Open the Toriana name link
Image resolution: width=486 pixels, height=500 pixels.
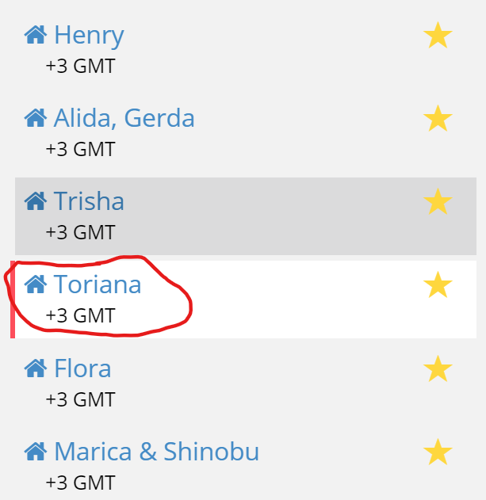[98, 284]
